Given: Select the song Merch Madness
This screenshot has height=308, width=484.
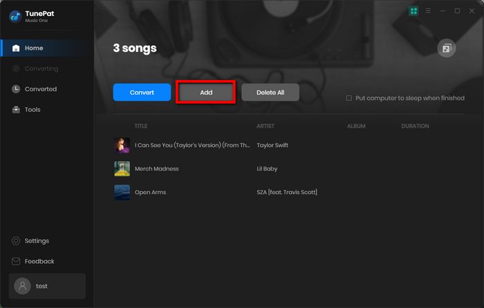Looking at the screenshot, I should (156, 169).
